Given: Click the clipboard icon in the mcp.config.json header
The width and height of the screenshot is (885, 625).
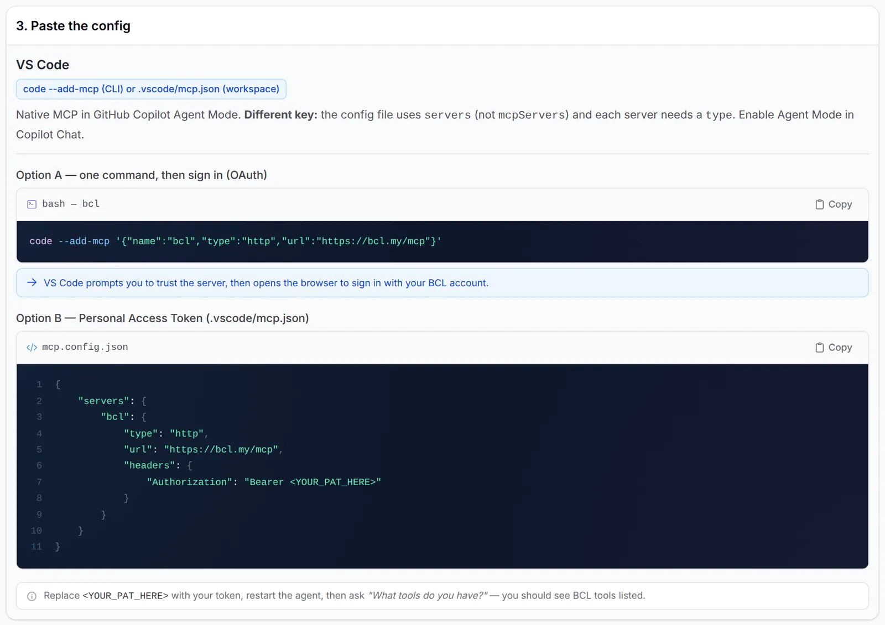Looking at the screenshot, I should point(819,348).
